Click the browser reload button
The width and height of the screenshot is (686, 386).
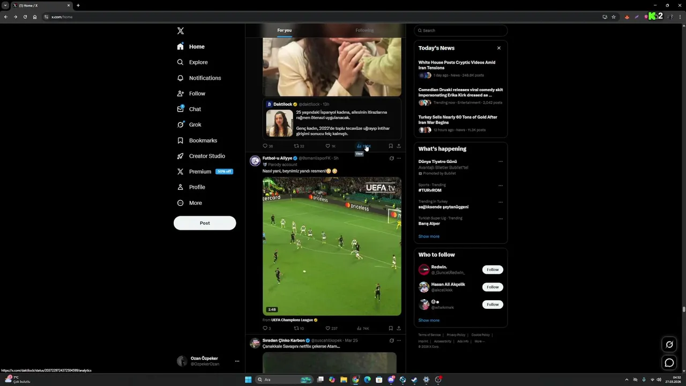[25, 17]
